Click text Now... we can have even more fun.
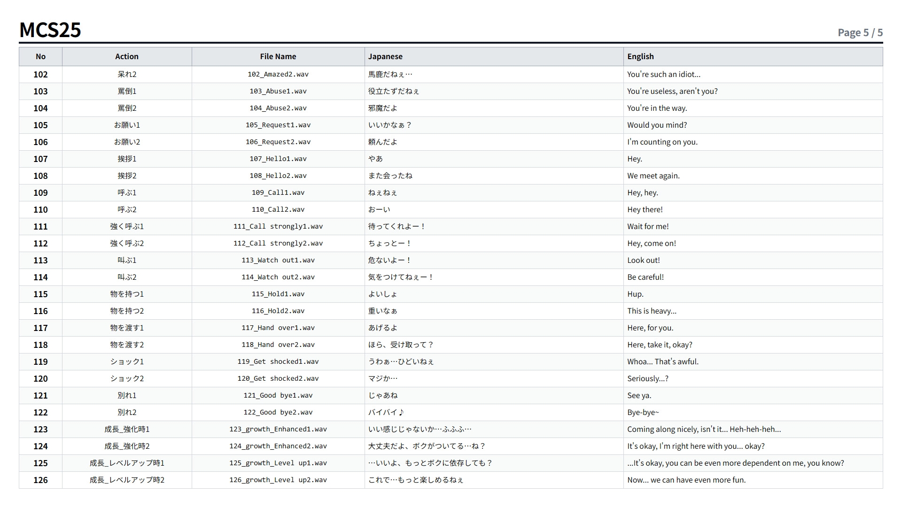902x507 pixels. 686,480
